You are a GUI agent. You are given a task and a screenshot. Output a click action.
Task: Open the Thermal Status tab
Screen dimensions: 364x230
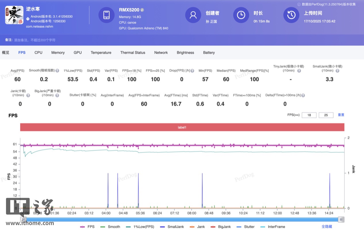133,53
